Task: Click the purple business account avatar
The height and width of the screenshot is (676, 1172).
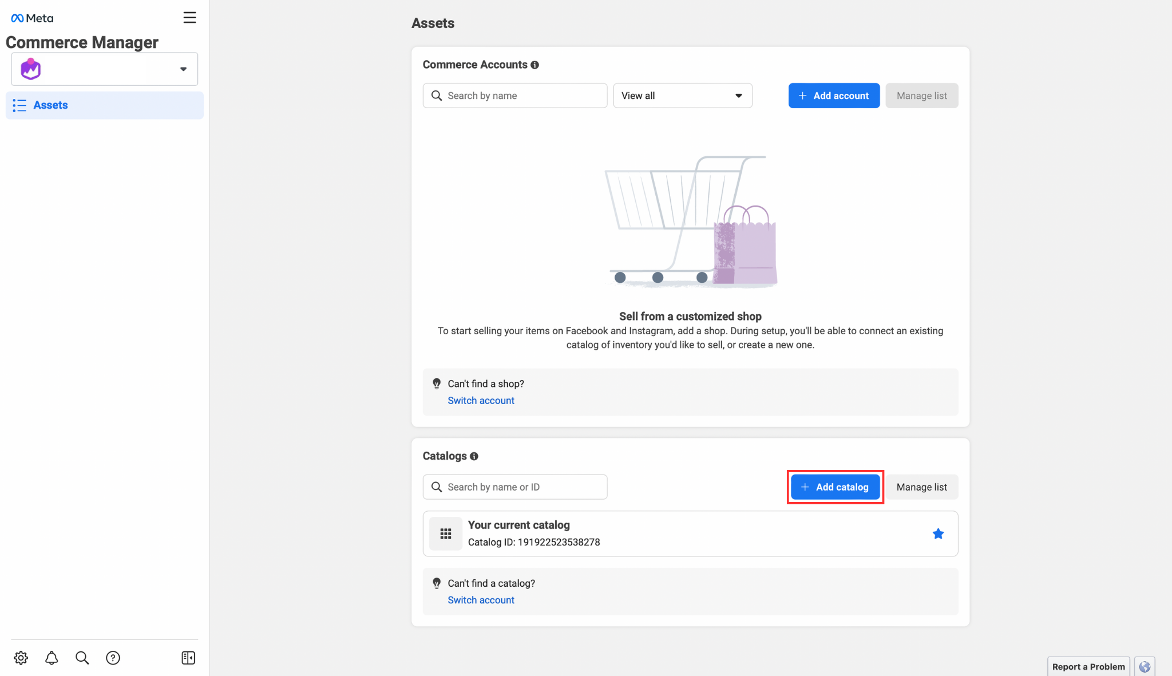Action: pos(31,69)
